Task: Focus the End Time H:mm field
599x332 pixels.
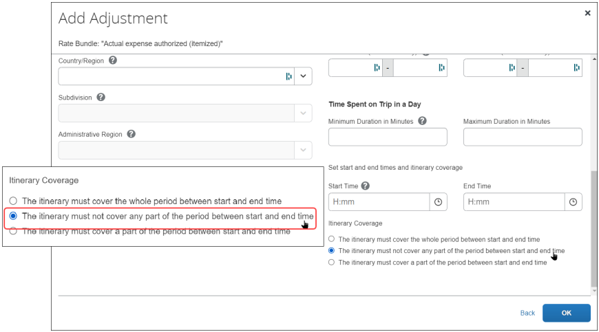Action: pyautogui.click(x=514, y=202)
